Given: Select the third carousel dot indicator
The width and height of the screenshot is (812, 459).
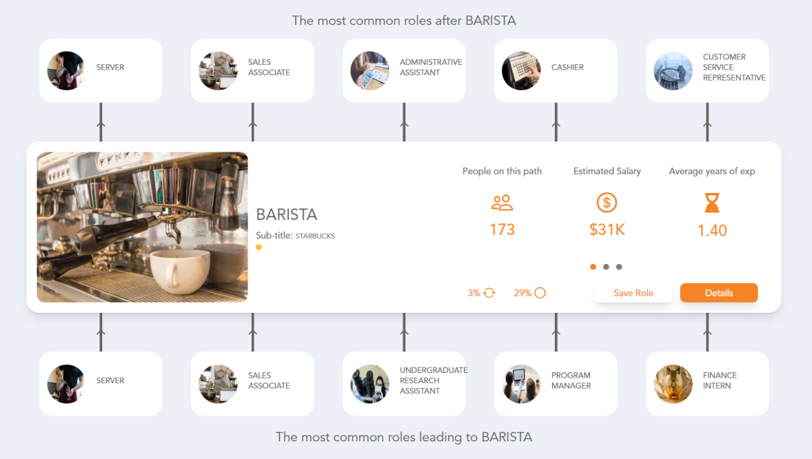Looking at the screenshot, I should (619, 267).
